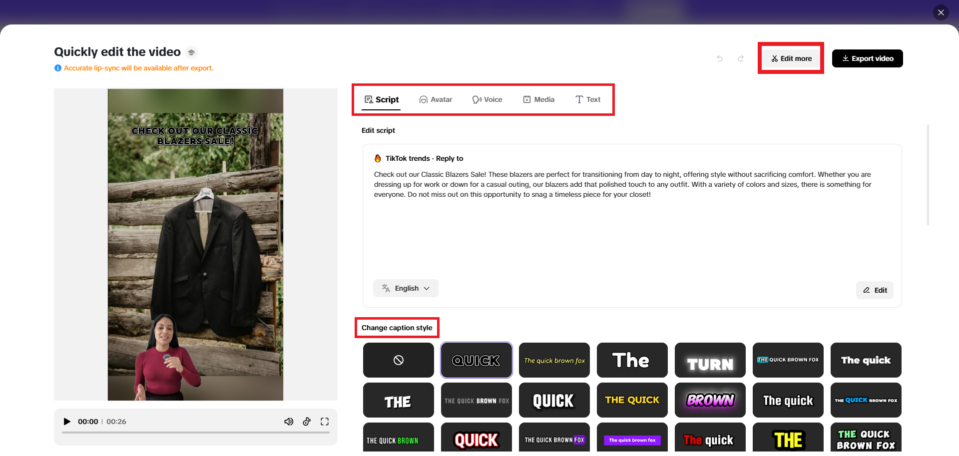
Task: Click the Export video button
Action: (867, 58)
